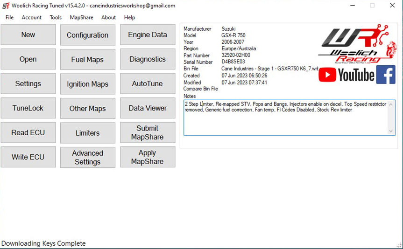This screenshot has width=403, height=249.
Task: Start the AutoTune button
Action: point(148,83)
